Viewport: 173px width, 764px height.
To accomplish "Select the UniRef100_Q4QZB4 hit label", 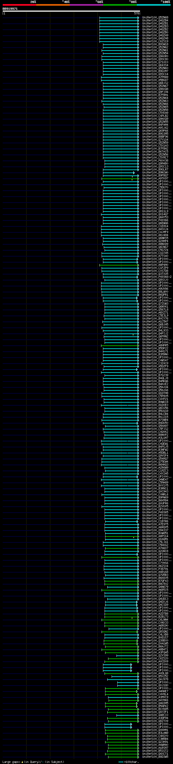I will (155, 21).
